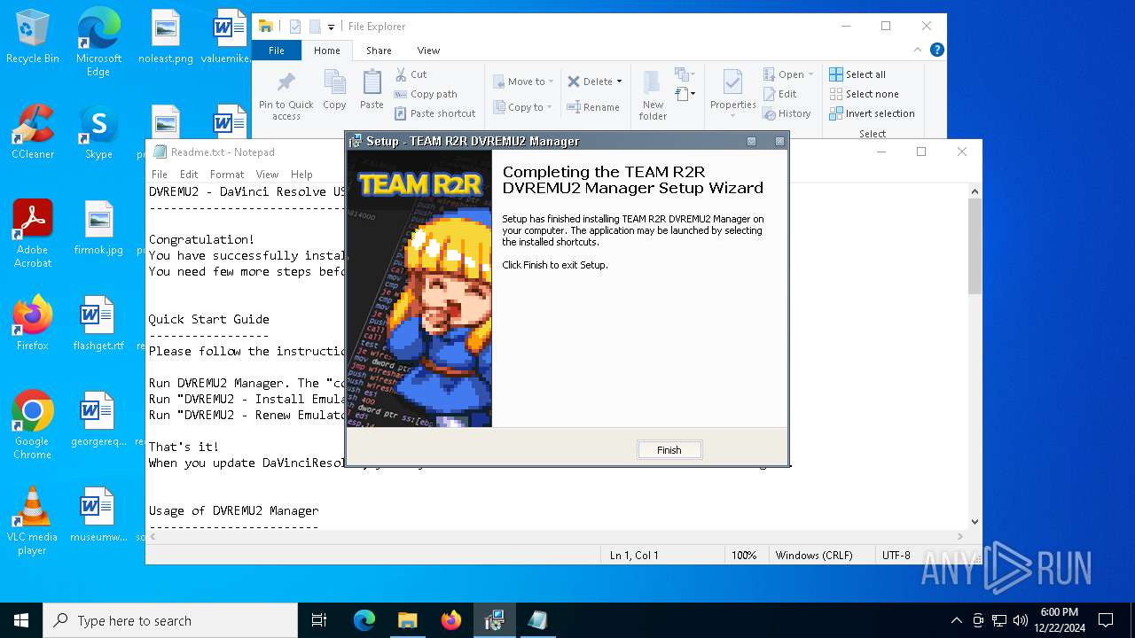Select the georgereq desktop document
1135x638 pixels.
coord(98,420)
